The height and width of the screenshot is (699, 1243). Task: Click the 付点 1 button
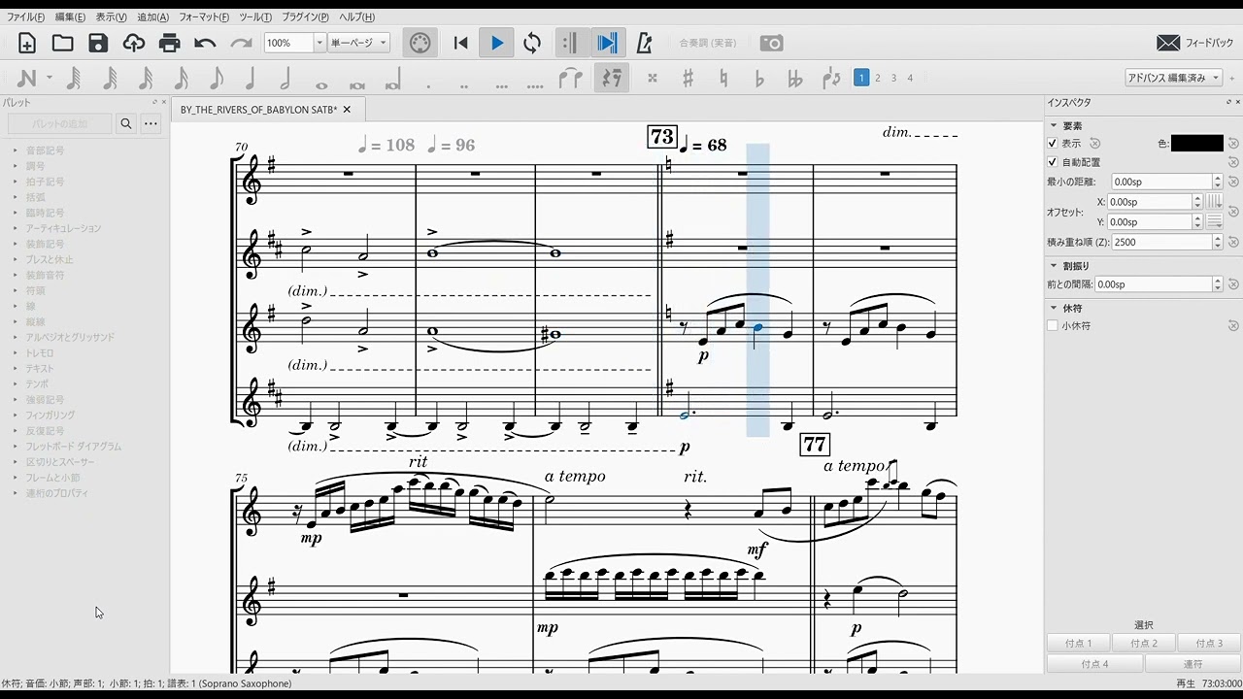point(1078,644)
